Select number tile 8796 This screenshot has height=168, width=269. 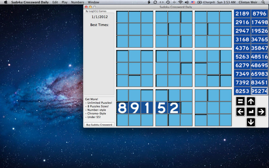point(259,13)
